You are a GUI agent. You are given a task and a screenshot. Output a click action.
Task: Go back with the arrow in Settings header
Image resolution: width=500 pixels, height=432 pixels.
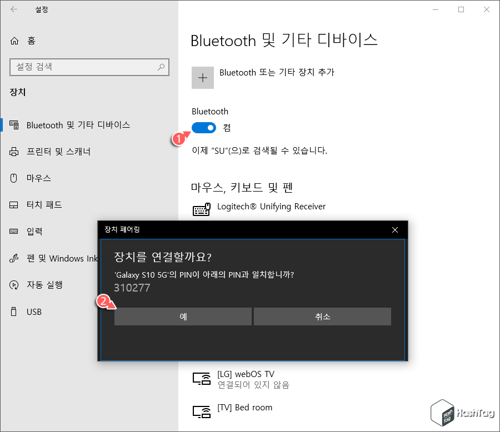click(x=14, y=9)
